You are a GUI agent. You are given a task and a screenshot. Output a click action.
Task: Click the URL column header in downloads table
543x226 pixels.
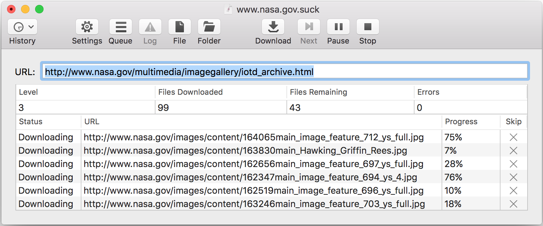click(261, 122)
